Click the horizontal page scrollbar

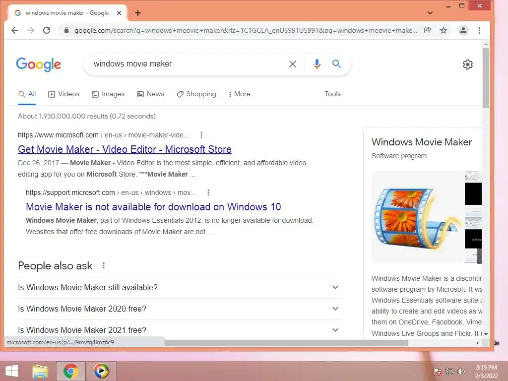(x=286, y=343)
